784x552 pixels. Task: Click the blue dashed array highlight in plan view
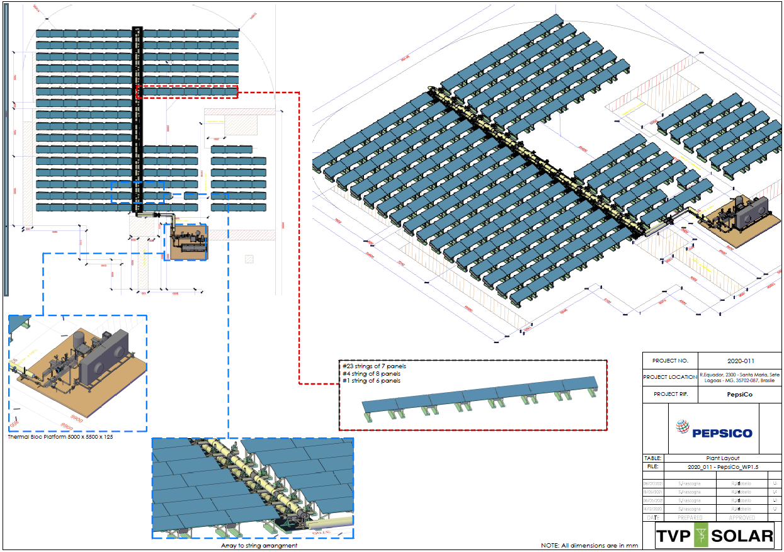137,192
